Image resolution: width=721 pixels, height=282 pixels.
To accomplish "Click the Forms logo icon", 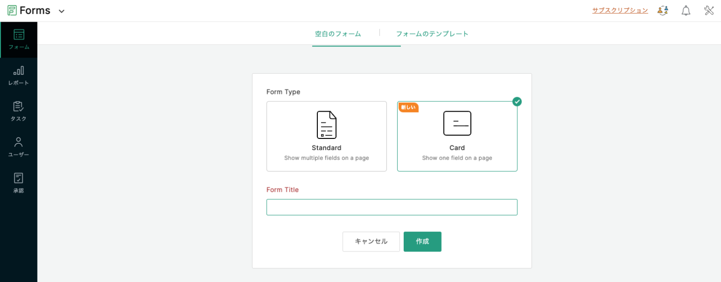I will click(13, 10).
